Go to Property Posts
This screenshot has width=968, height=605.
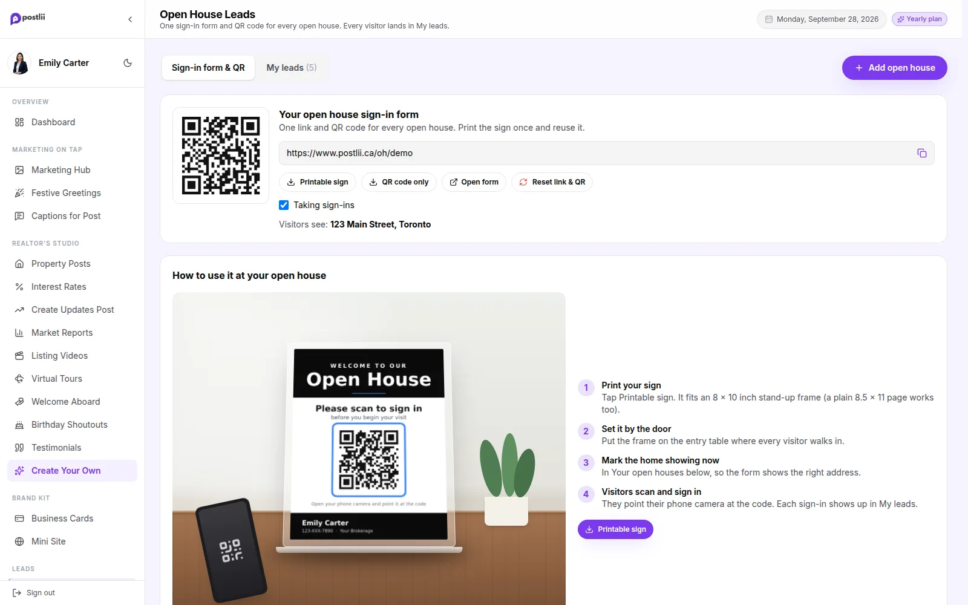pyautogui.click(x=72, y=264)
